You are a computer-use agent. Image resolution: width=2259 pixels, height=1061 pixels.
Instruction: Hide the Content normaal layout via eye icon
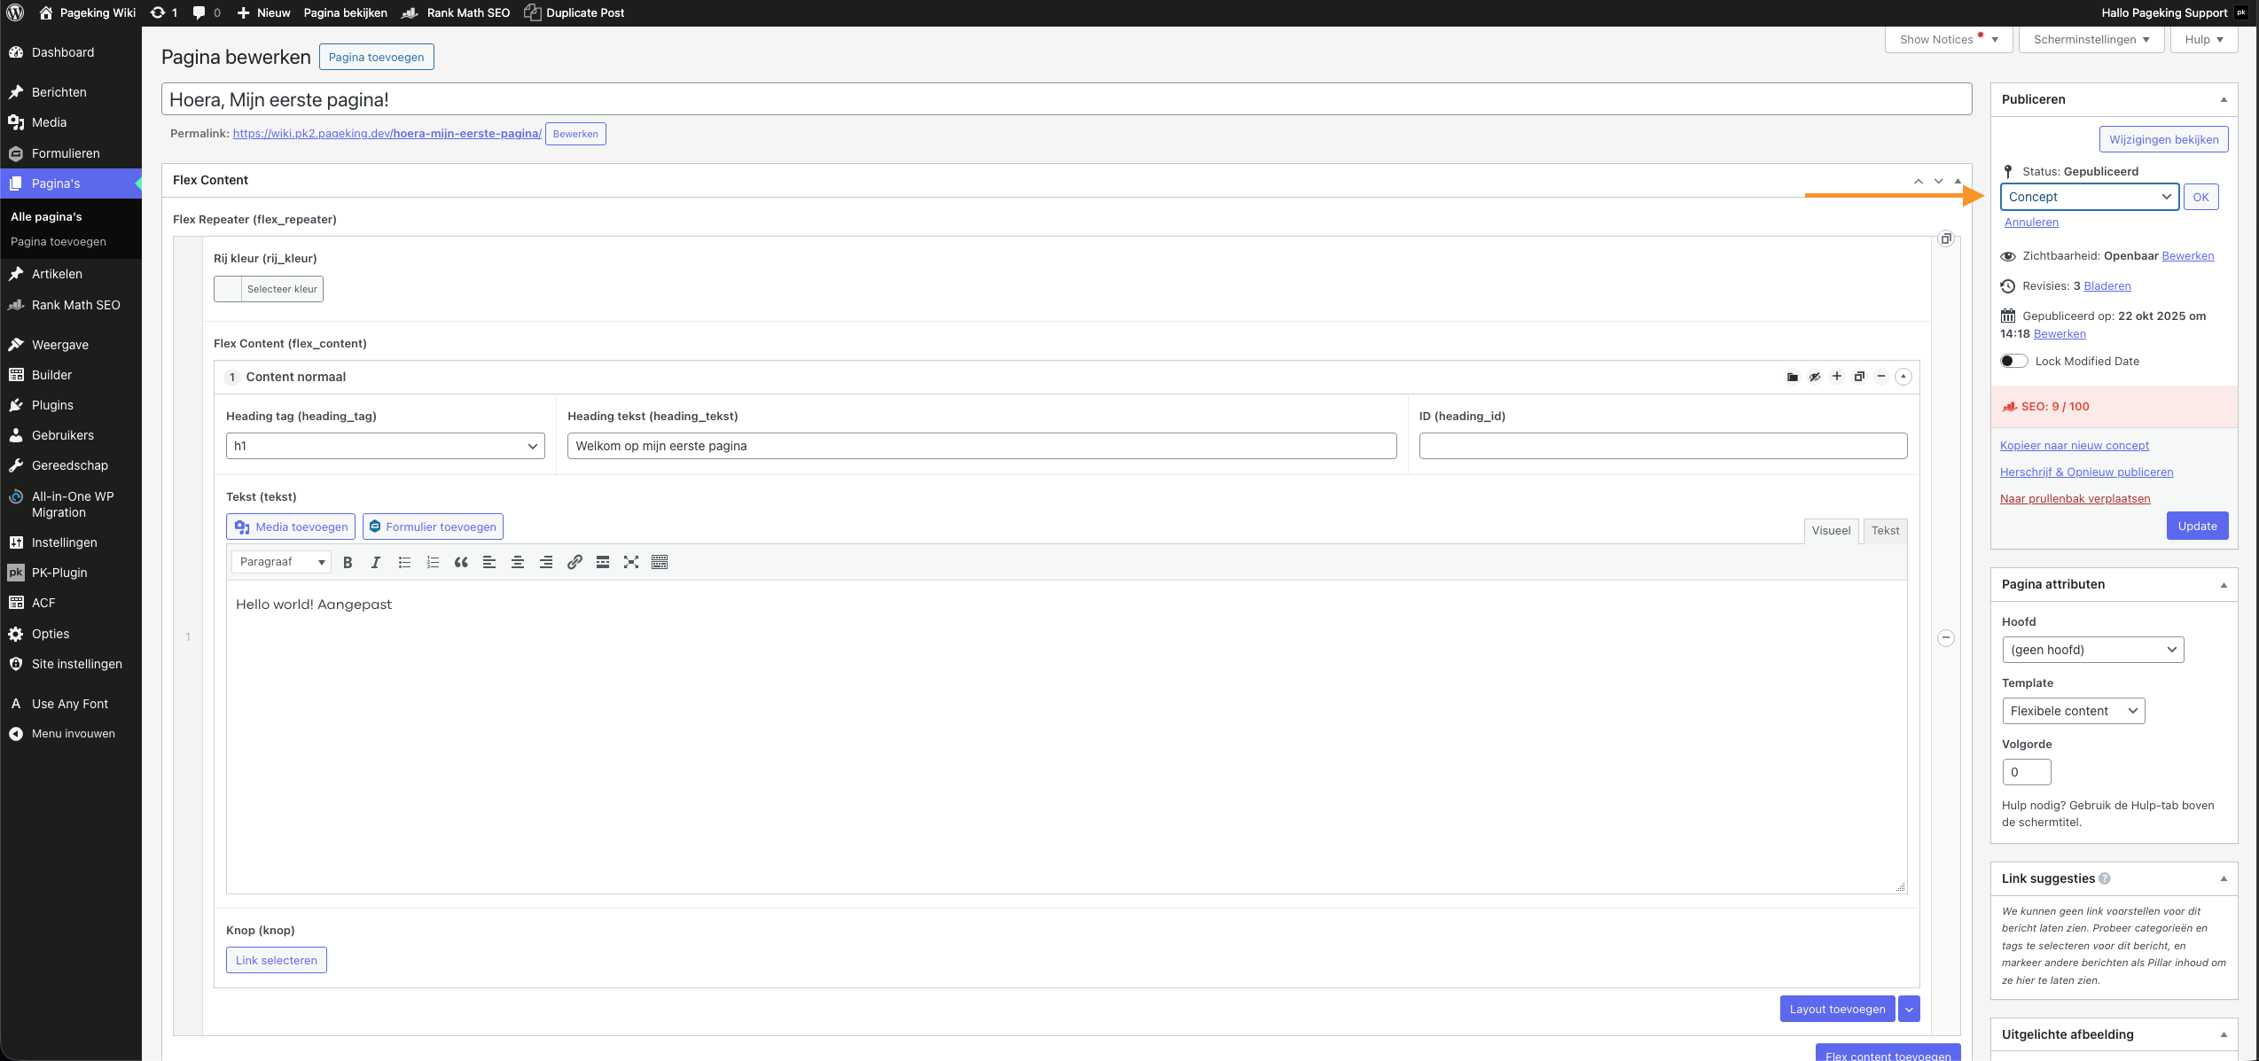[1815, 377]
